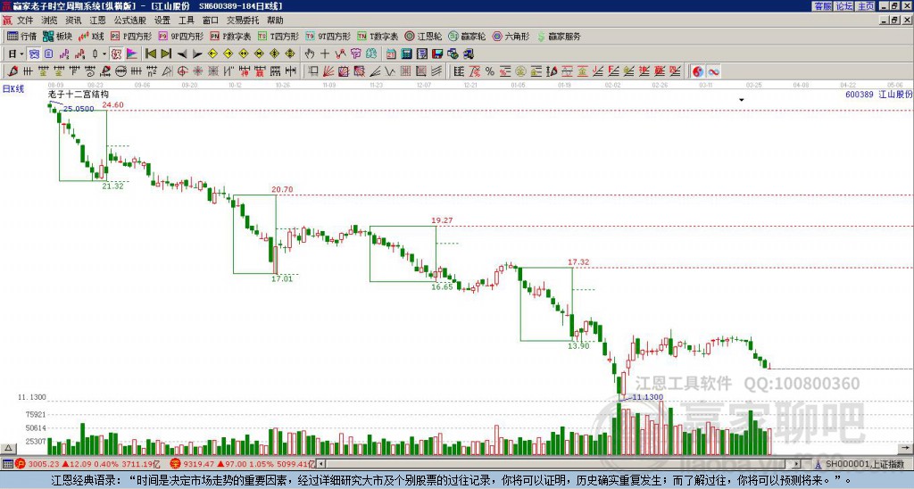Open the calculator icon
The width and height of the screenshot is (914, 489).
[406, 54]
